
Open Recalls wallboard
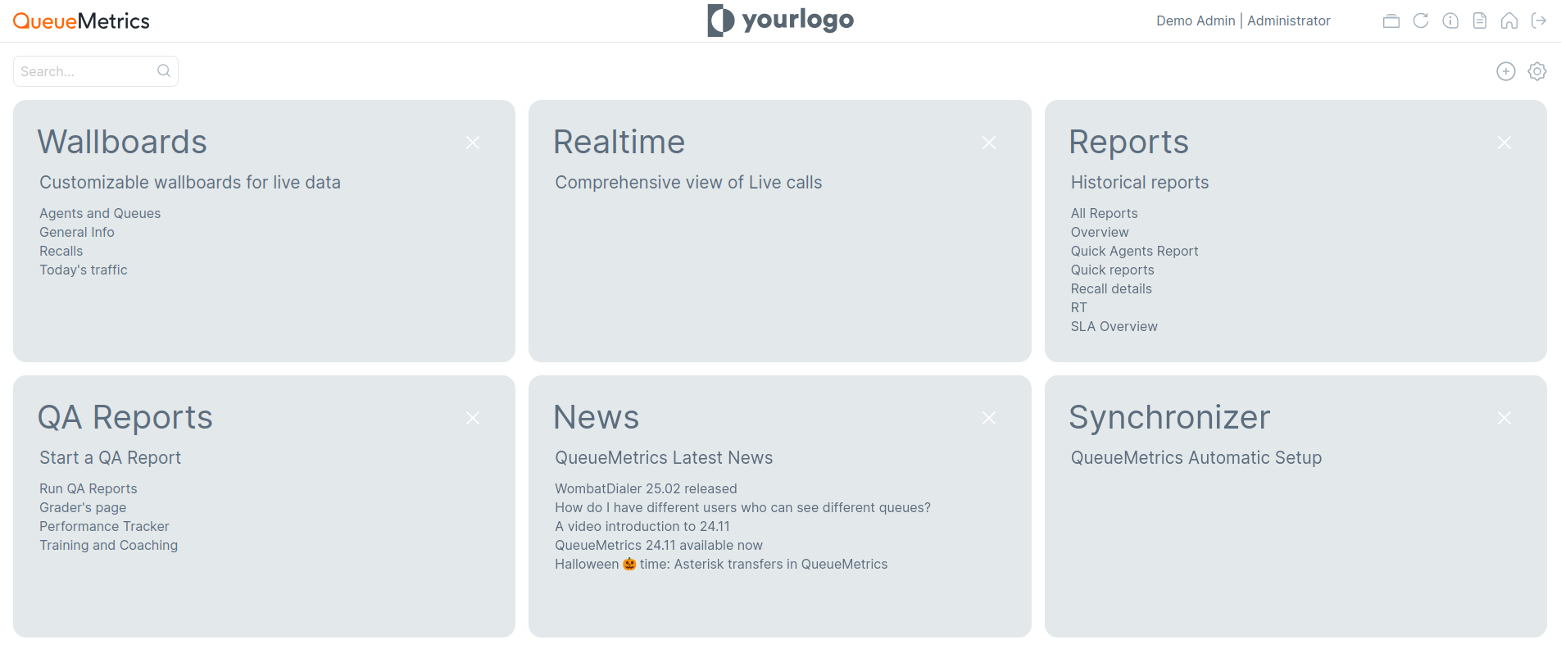[x=61, y=251]
